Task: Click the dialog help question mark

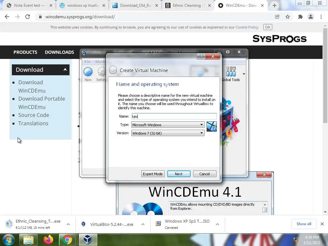Action: click(201, 56)
